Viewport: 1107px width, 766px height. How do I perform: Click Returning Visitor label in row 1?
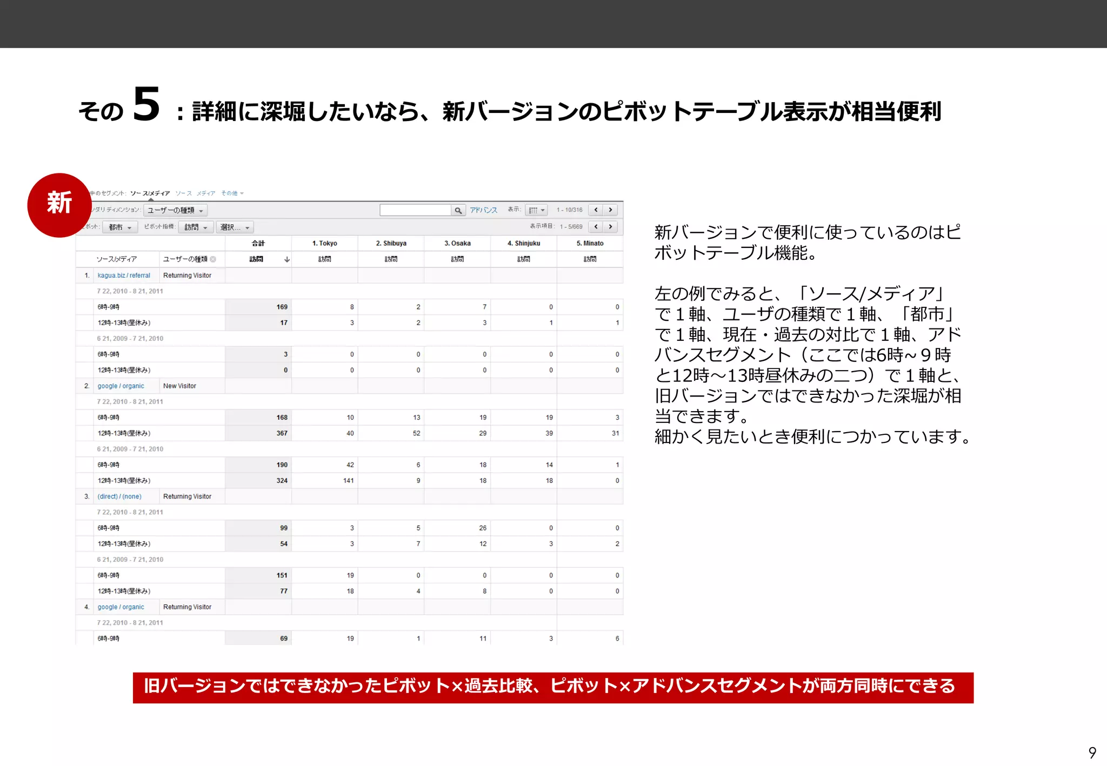(187, 276)
